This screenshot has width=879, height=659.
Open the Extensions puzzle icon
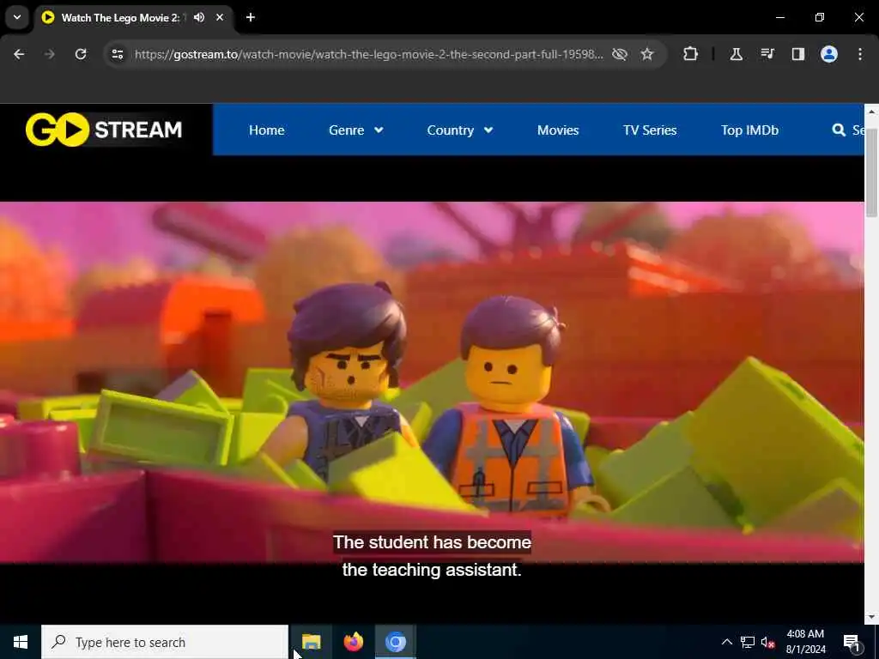[x=691, y=54]
